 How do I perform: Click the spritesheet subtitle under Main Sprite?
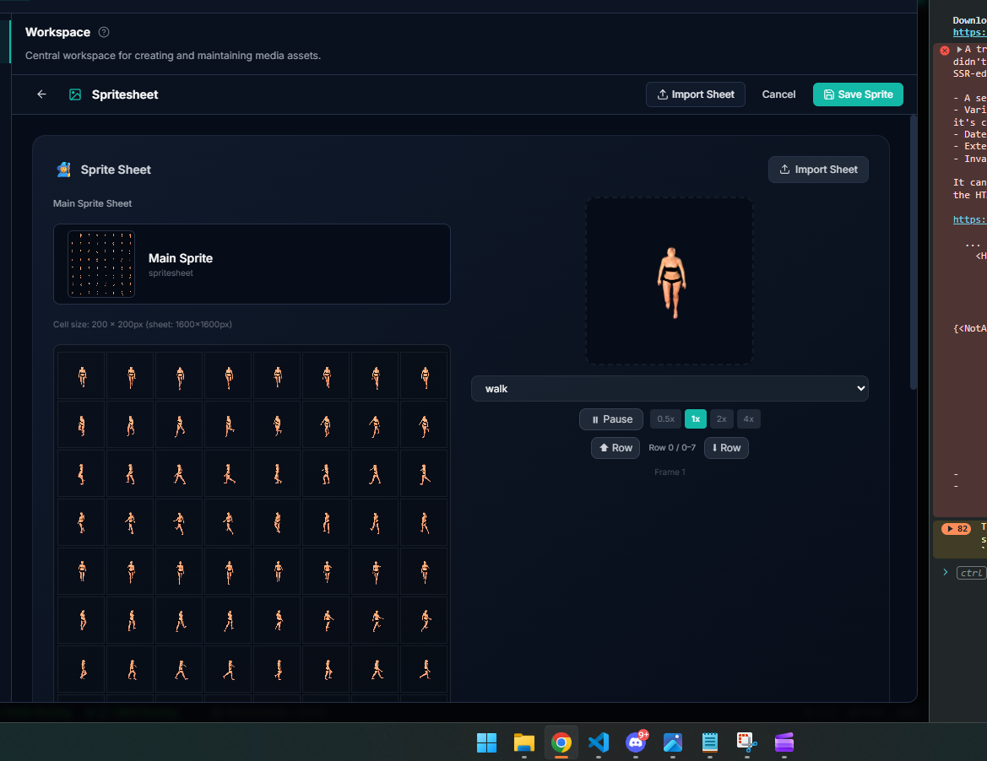point(171,273)
